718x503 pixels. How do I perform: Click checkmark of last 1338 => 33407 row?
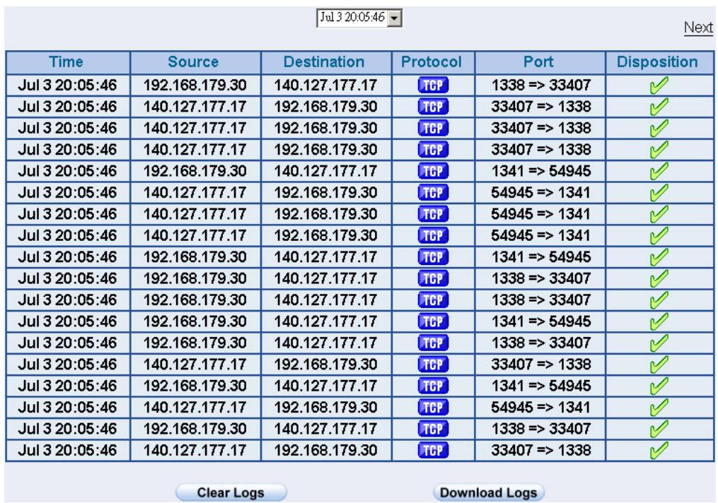click(659, 429)
